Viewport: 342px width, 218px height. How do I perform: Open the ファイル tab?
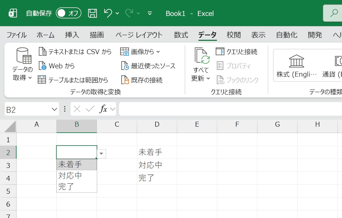17,35
